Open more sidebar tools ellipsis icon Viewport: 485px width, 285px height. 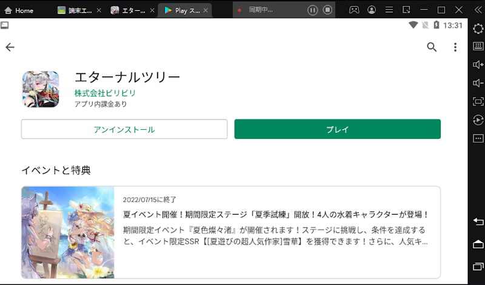(478, 138)
